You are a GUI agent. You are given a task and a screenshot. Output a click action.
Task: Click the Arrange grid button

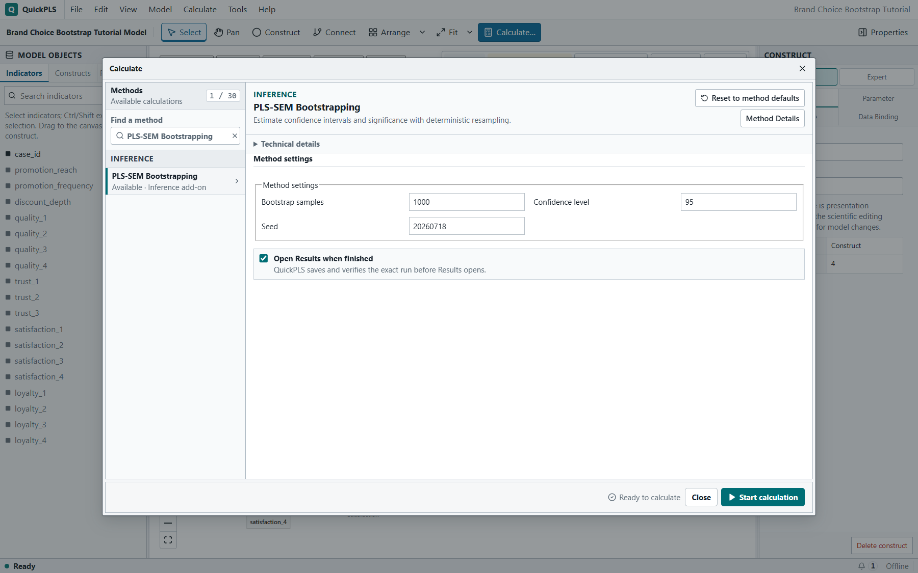point(389,32)
